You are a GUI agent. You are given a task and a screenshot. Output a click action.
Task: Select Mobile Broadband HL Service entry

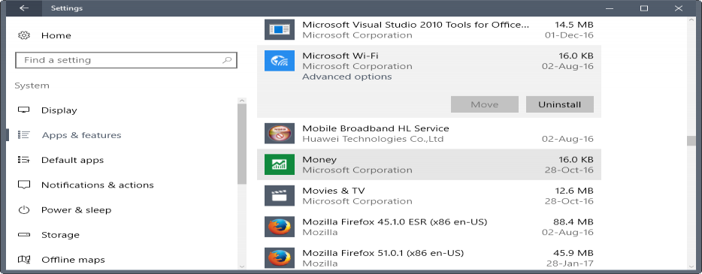point(429,133)
